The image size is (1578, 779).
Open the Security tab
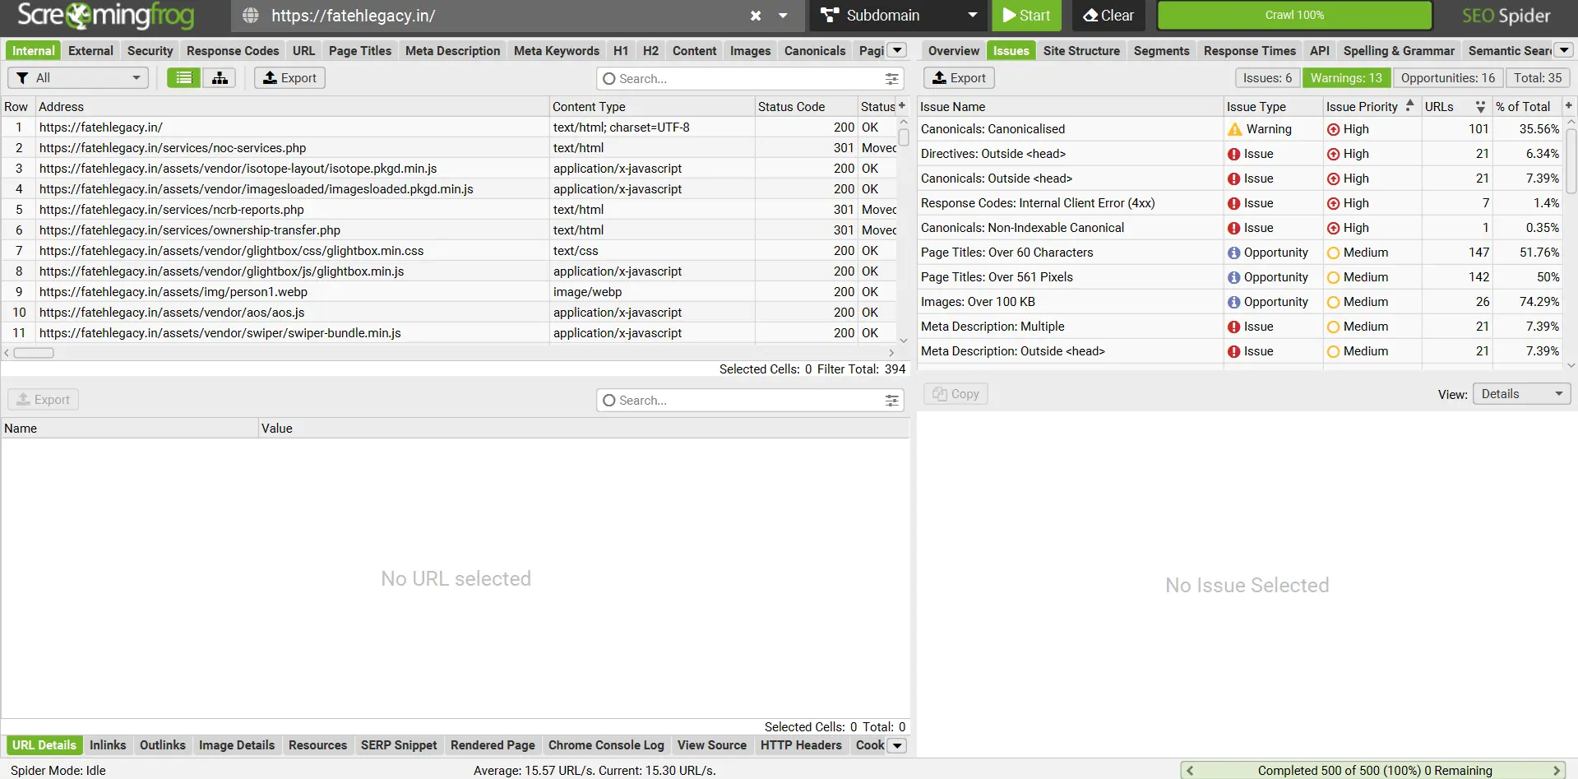tap(150, 51)
